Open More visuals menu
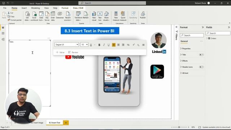The image size is (231, 130). pyautogui.click(x=106, y=16)
